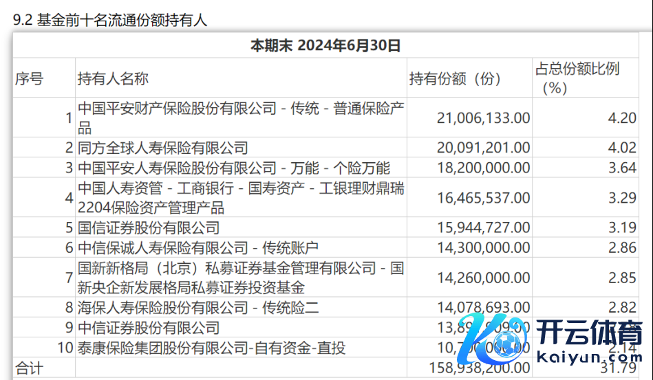Click the share value 16,465,537.00

click(x=483, y=198)
